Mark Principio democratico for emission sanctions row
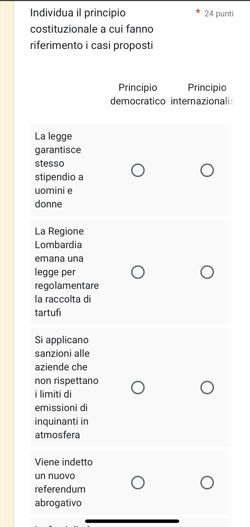This screenshot has height=527, width=250. click(138, 387)
